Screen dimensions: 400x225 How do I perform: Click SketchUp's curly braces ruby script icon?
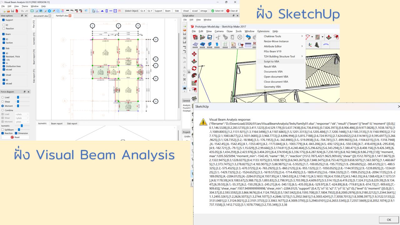click(x=241, y=45)
